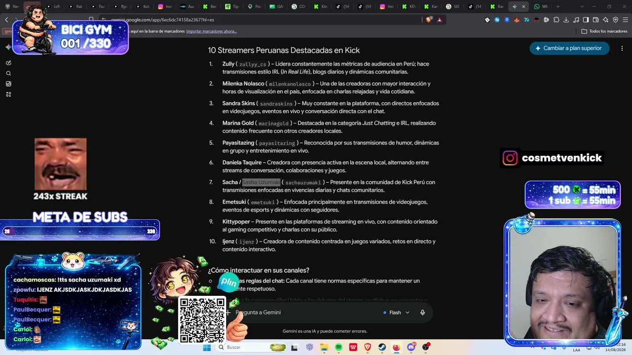
Task: Switch to the Tip tab
Action: (x=232, y=6)
